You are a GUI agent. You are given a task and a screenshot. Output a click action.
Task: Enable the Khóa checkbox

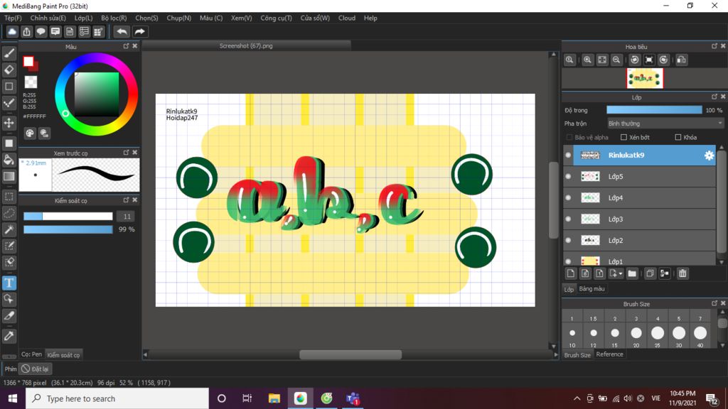click(x=678, y=137)
